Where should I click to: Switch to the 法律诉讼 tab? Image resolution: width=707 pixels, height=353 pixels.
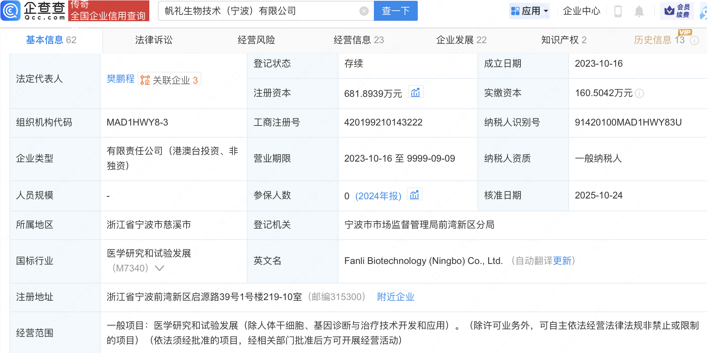pos(153,40)
